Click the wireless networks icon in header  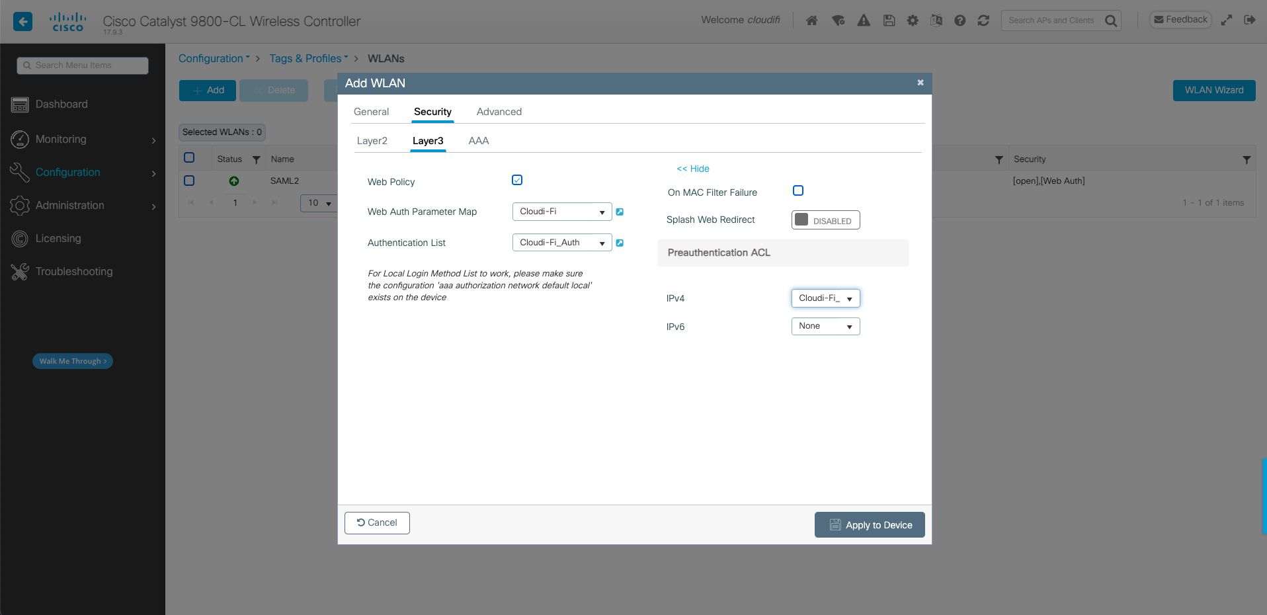point(838,20)
